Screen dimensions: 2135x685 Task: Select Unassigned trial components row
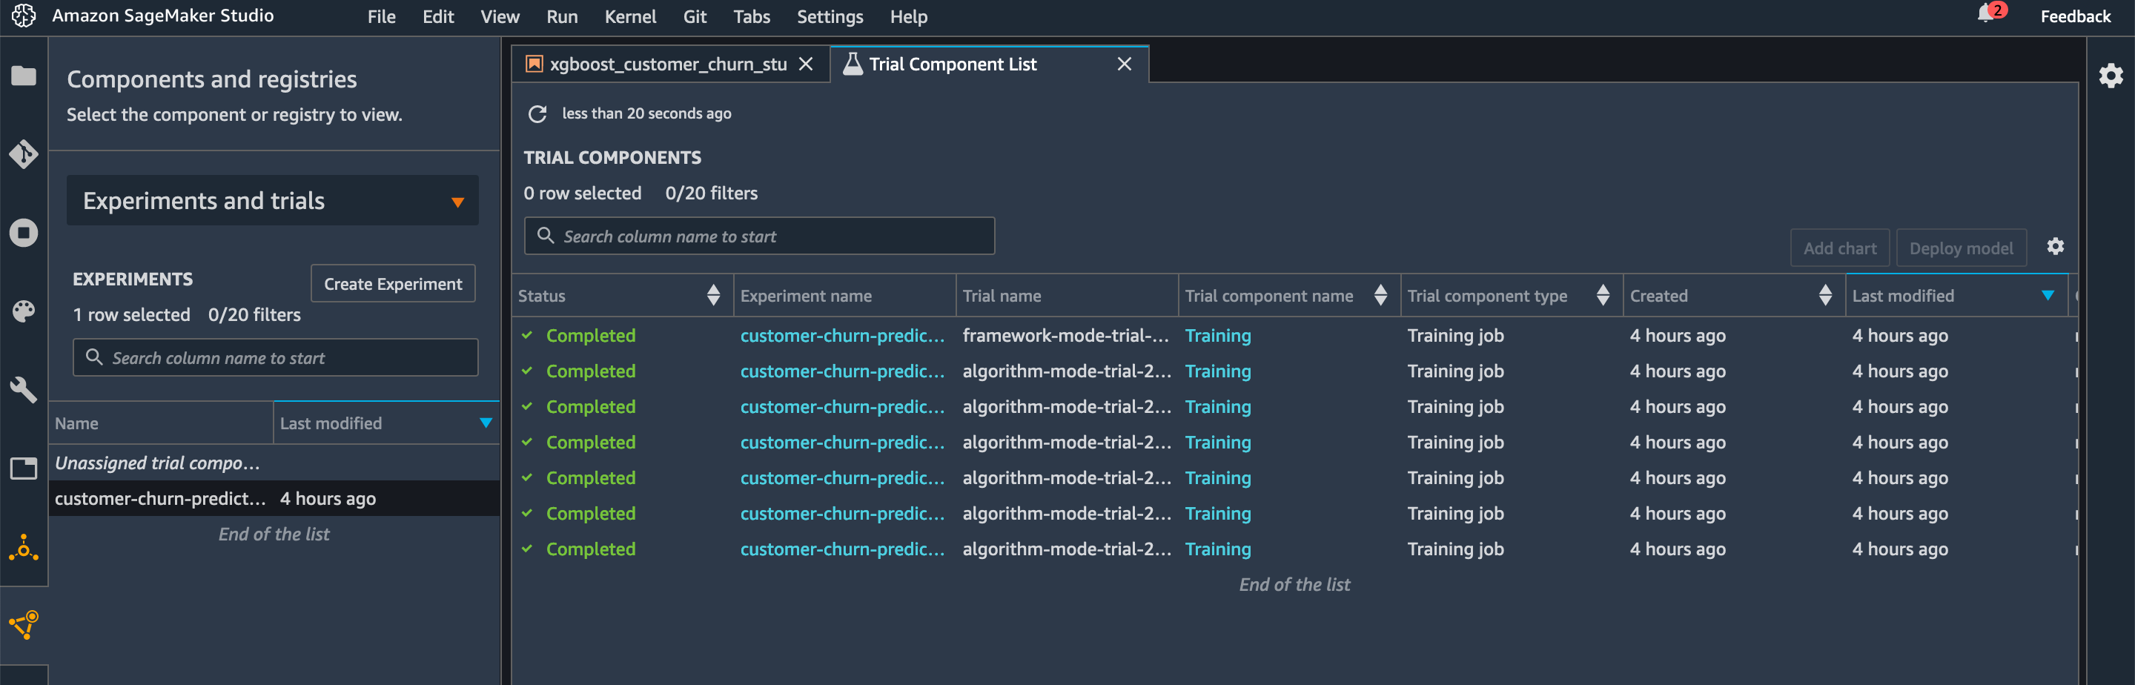click(x=274, y=463)
